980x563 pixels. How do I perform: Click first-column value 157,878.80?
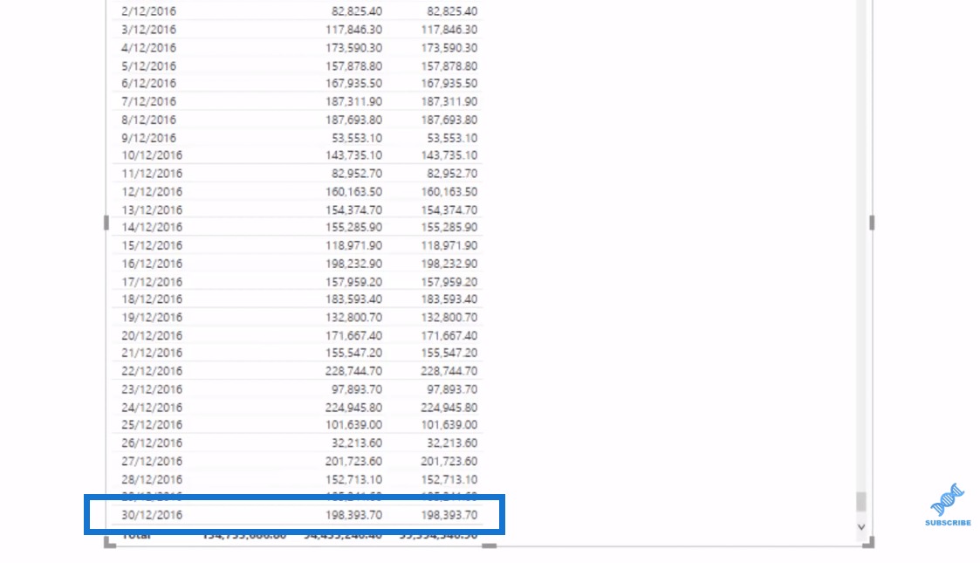353,65
